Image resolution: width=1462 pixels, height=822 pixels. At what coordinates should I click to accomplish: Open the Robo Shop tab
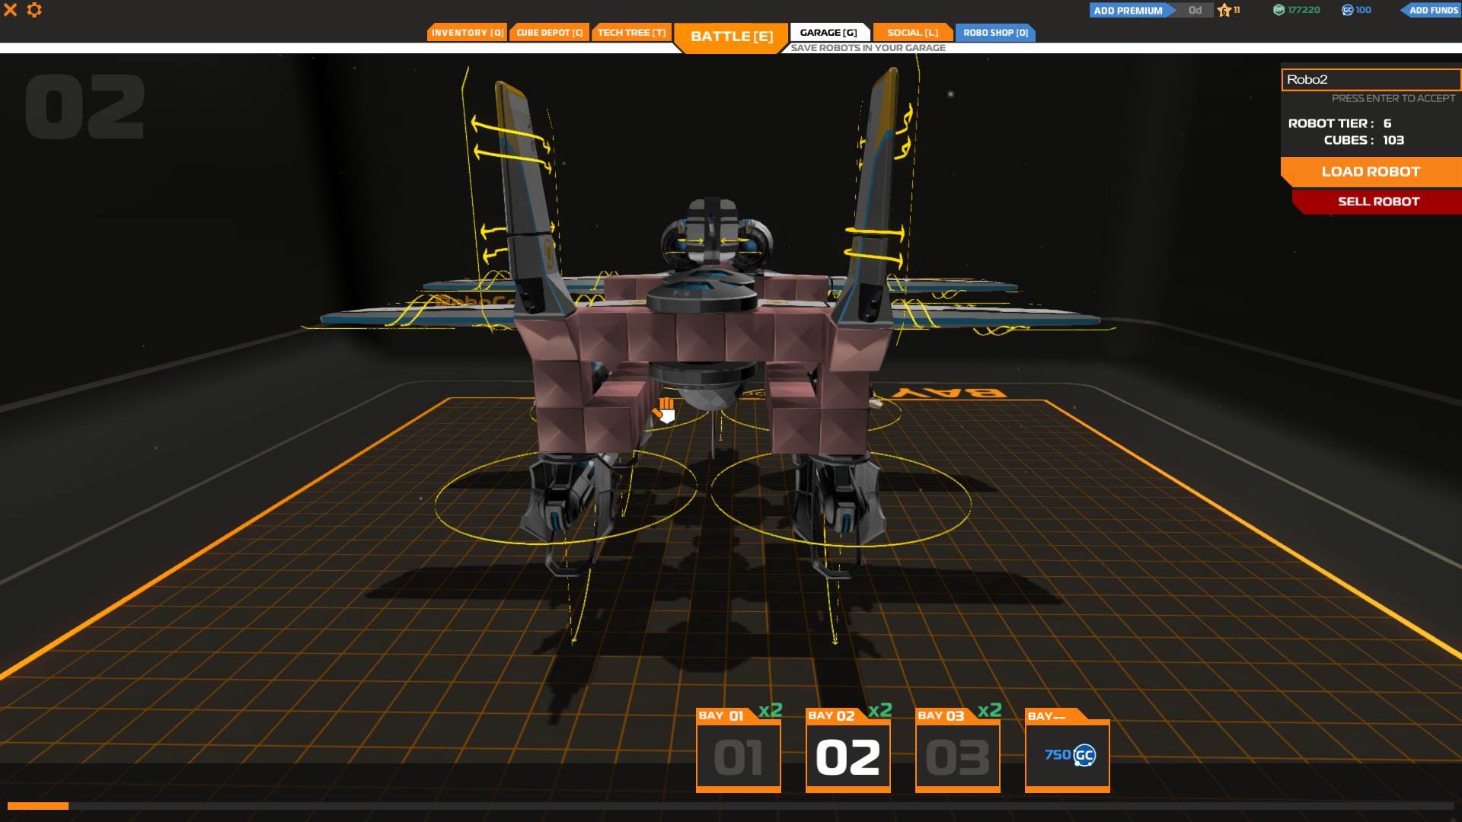click(995, 33)
